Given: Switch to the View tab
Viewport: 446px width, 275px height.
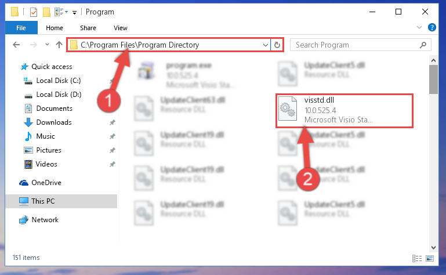Looking at the screenshot, I should tap(121, 28).
